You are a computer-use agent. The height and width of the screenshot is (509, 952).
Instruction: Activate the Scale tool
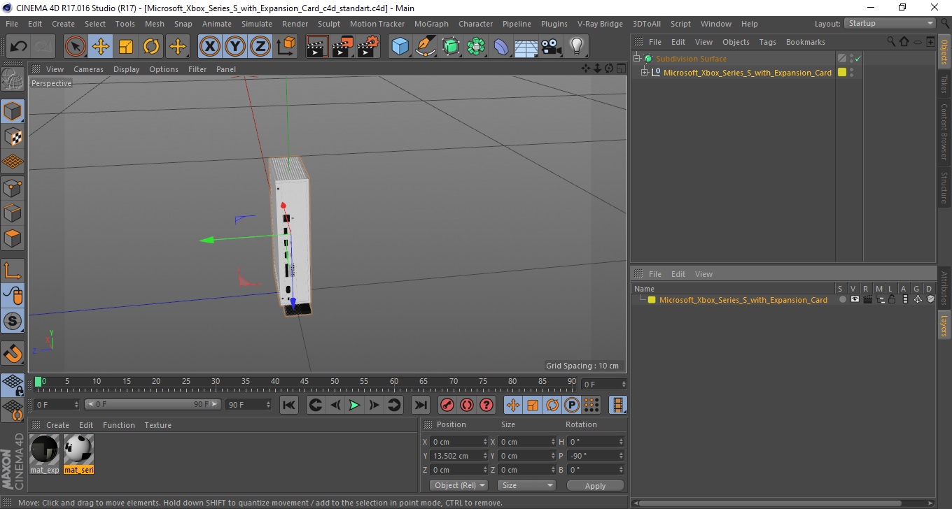pyautogui.click(x=126, y=47)
